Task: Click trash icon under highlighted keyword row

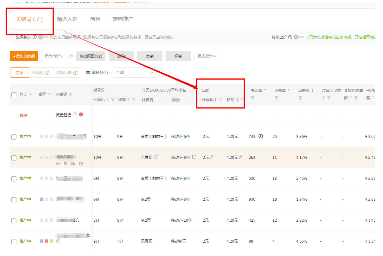Action: 65,163
